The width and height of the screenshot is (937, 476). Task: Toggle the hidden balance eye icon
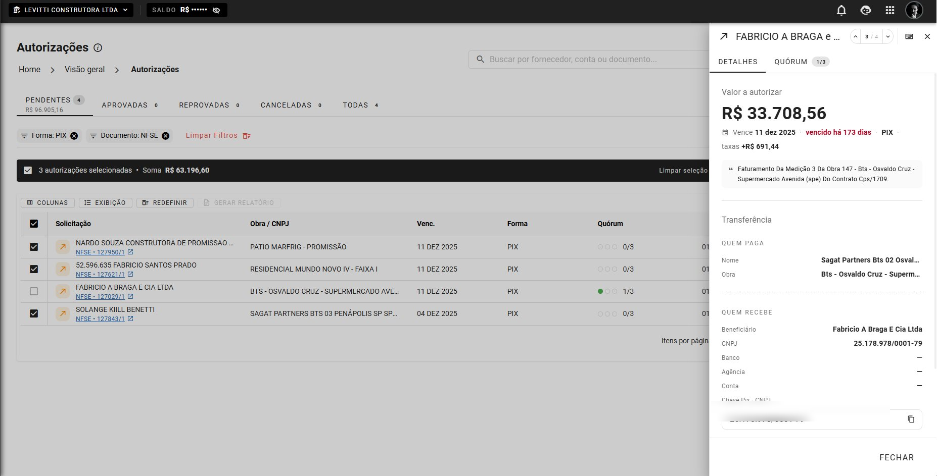click(216, 10)
